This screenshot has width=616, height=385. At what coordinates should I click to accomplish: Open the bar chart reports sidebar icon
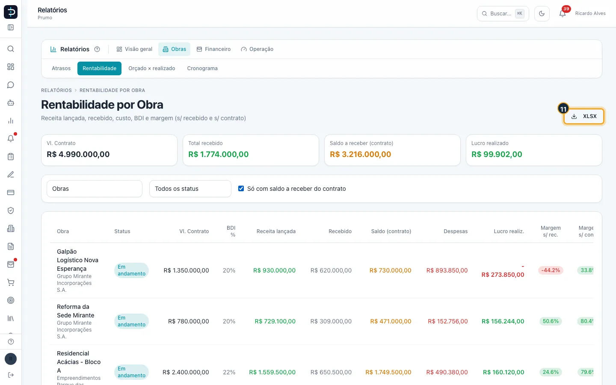pyautogui.click(x=11, y=121)
